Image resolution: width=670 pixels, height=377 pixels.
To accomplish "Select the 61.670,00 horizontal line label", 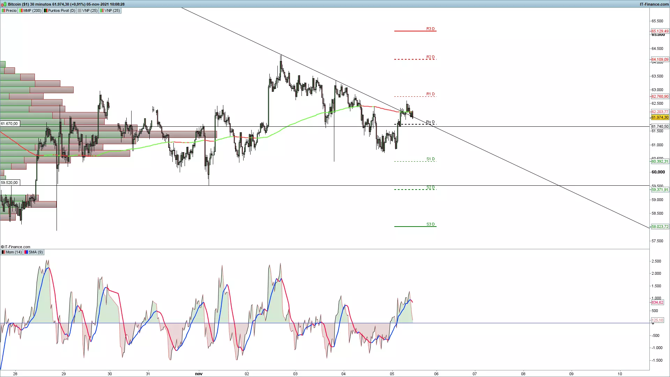I will (10, 124).
